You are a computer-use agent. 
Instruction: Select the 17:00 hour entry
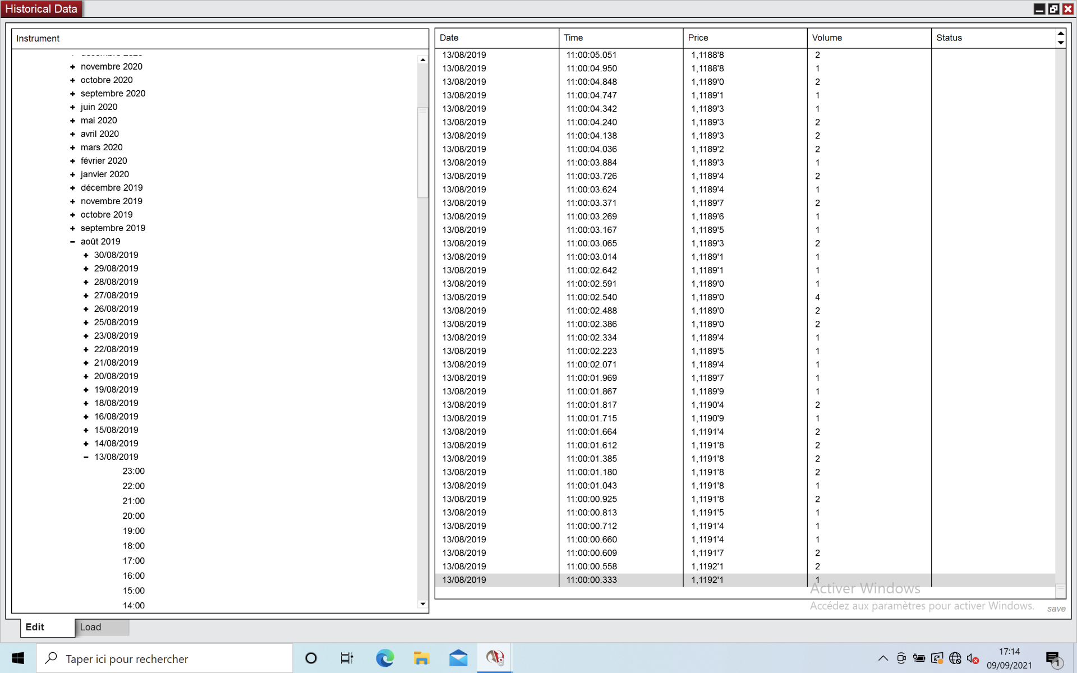[134, 561]
